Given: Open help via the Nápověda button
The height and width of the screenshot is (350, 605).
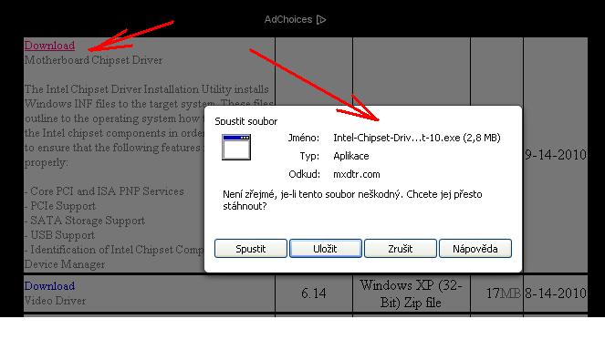Looking at the screenshot, I should click(x=475, y=249).
